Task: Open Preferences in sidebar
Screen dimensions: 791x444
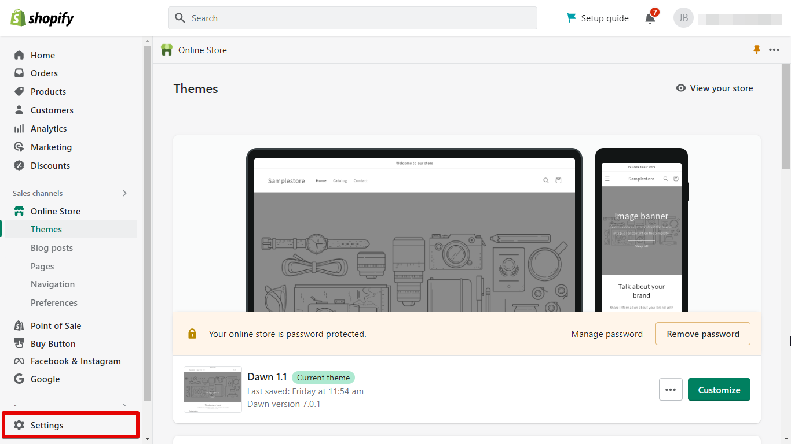Action: (54, 303)
